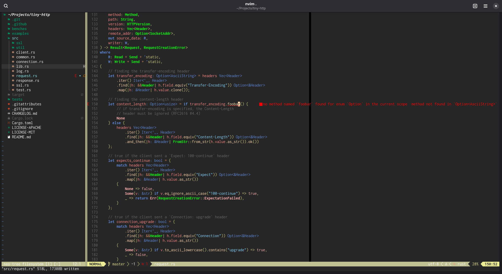Screen dimensions: 502x274
Task: Open README.md from the file tree
Action: (21, 137)
